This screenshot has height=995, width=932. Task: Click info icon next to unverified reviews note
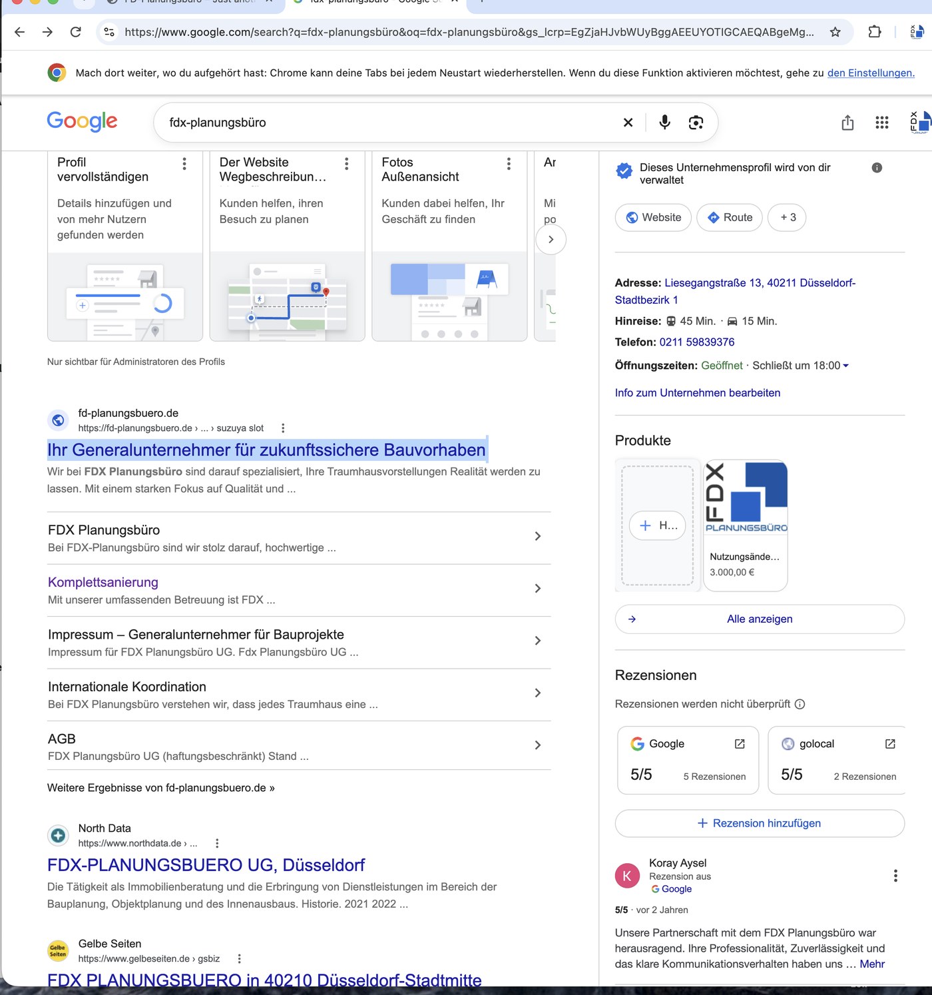click(x=800, y=704)
